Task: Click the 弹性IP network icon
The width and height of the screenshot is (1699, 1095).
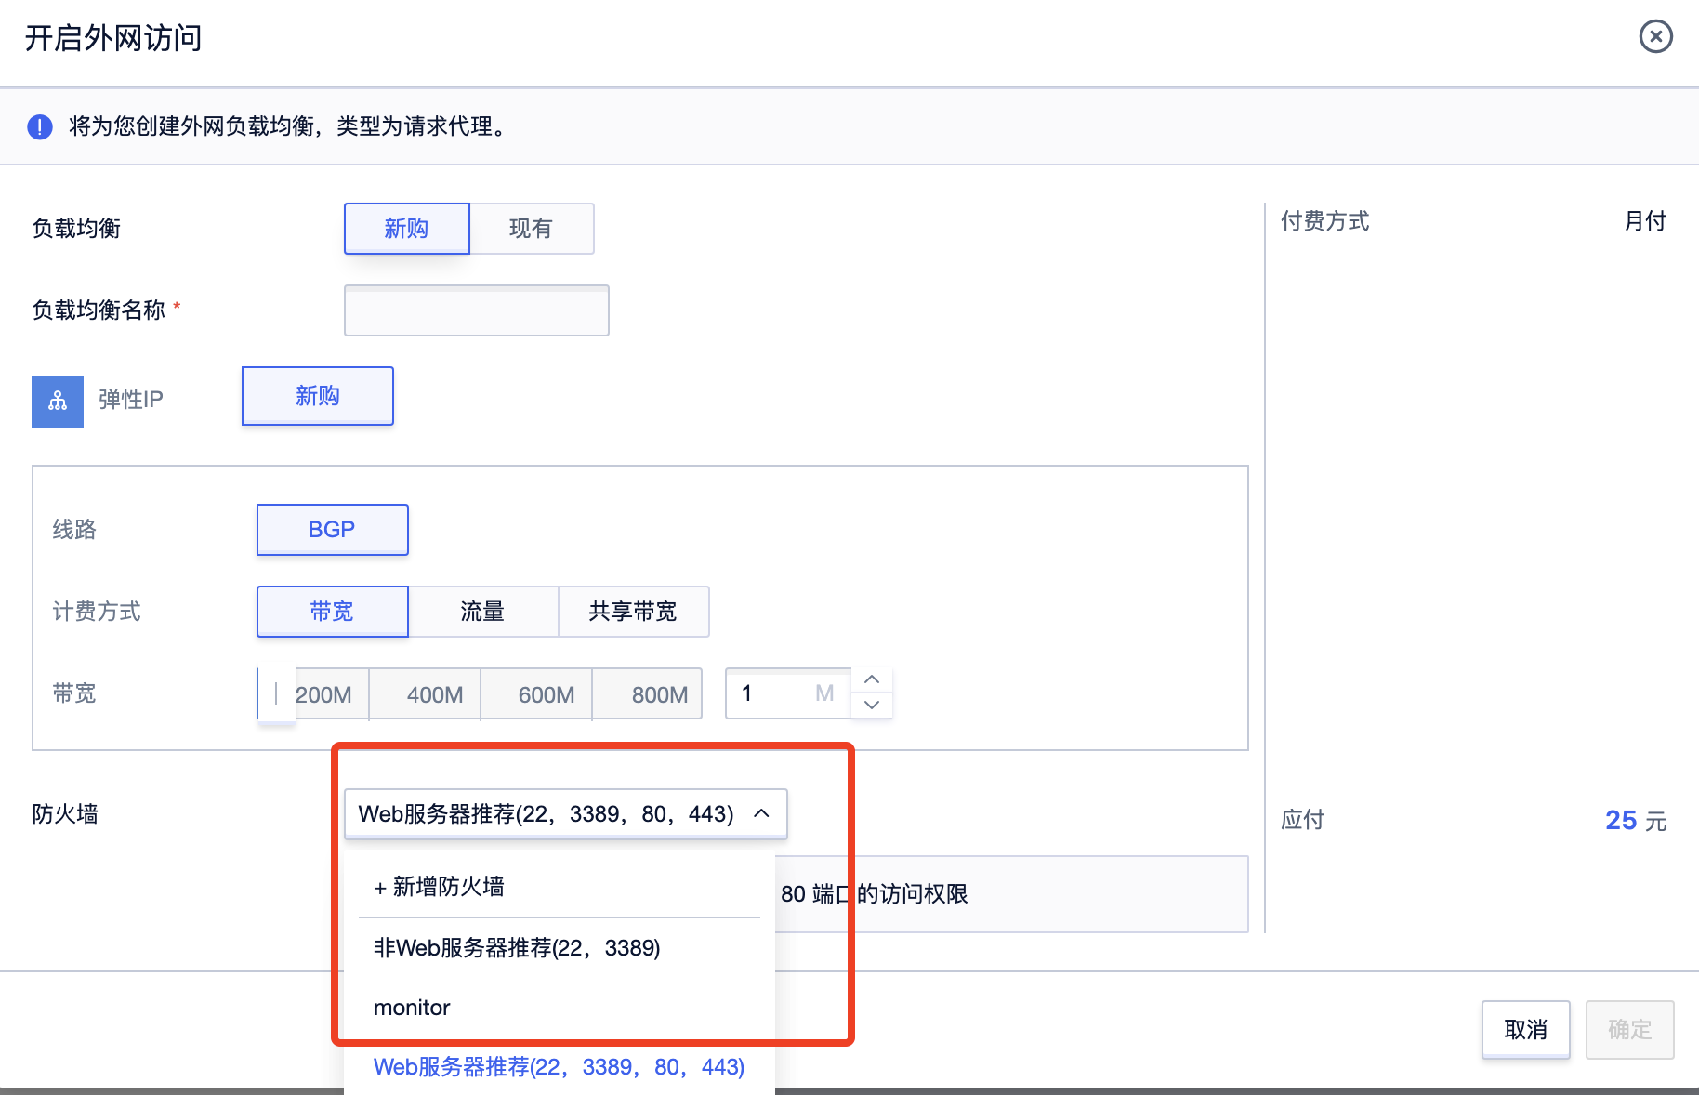Action: click(x=58, y=401)
